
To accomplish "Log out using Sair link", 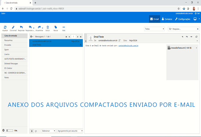I will point(197,13).
